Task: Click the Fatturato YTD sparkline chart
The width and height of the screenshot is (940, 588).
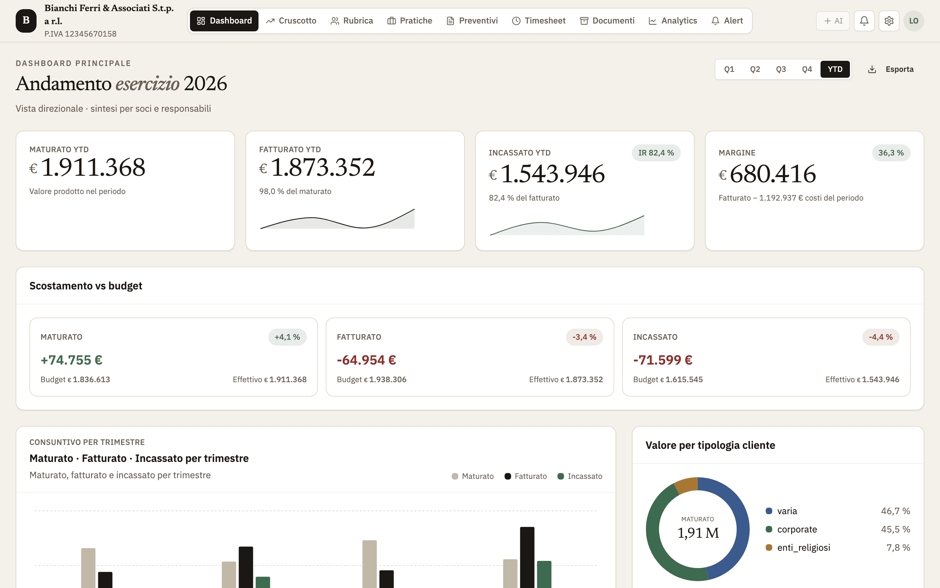Action: [337, 219]
